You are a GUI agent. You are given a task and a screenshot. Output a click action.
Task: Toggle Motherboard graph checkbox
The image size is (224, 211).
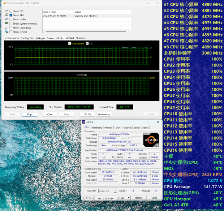click(70, 44)
